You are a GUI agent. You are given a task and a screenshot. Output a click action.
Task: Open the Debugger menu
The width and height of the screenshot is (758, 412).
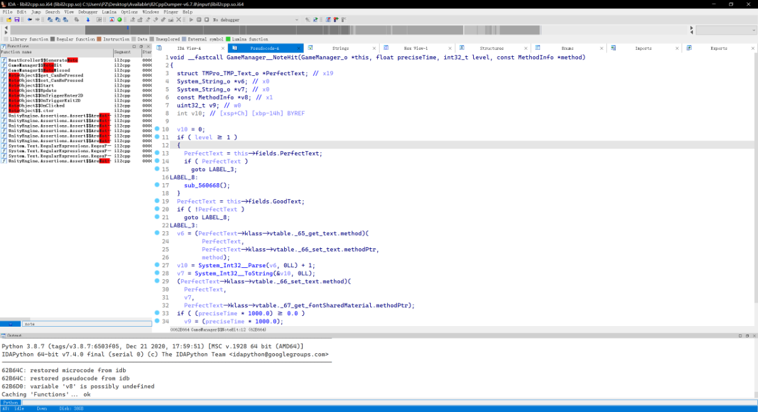point(88,11)
